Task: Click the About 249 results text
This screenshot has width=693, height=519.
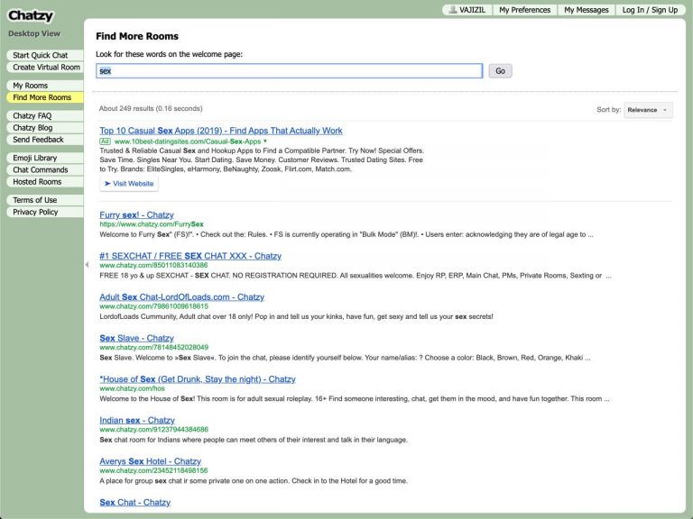Action: (151, 108)
